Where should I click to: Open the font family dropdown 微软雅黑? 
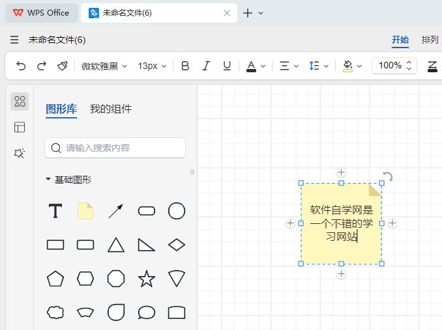(x=104, y=66)
